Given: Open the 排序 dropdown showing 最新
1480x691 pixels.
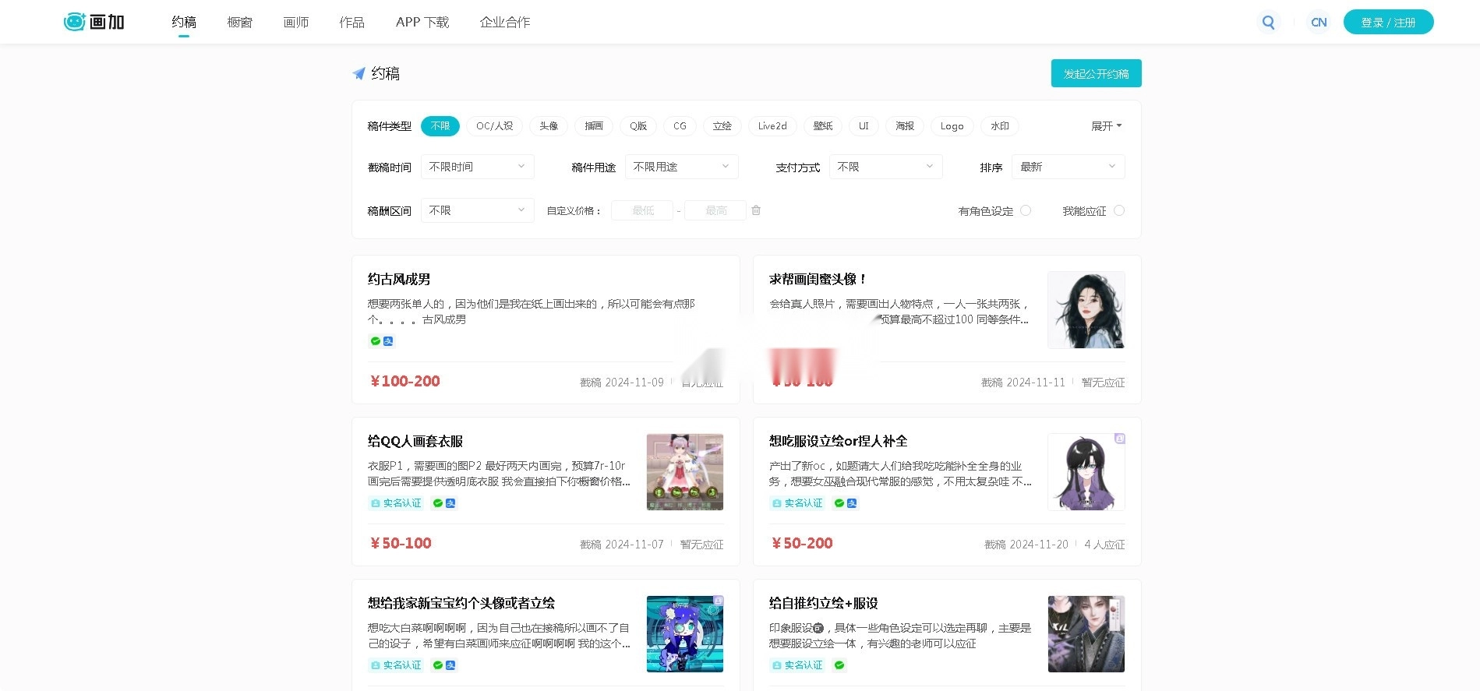Looking at the screenshot, I should (1068, 167).
